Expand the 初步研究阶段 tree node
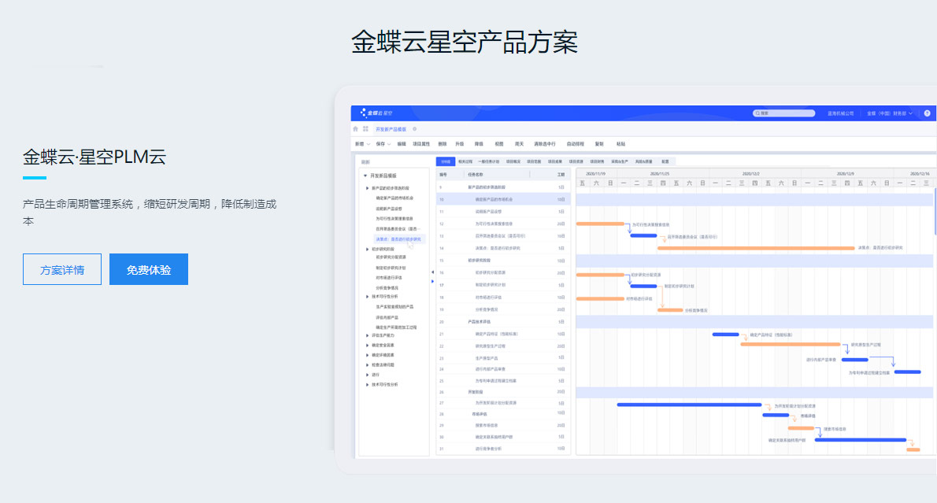The width and height of the screenshot is (937, 503). coord(368,249)
